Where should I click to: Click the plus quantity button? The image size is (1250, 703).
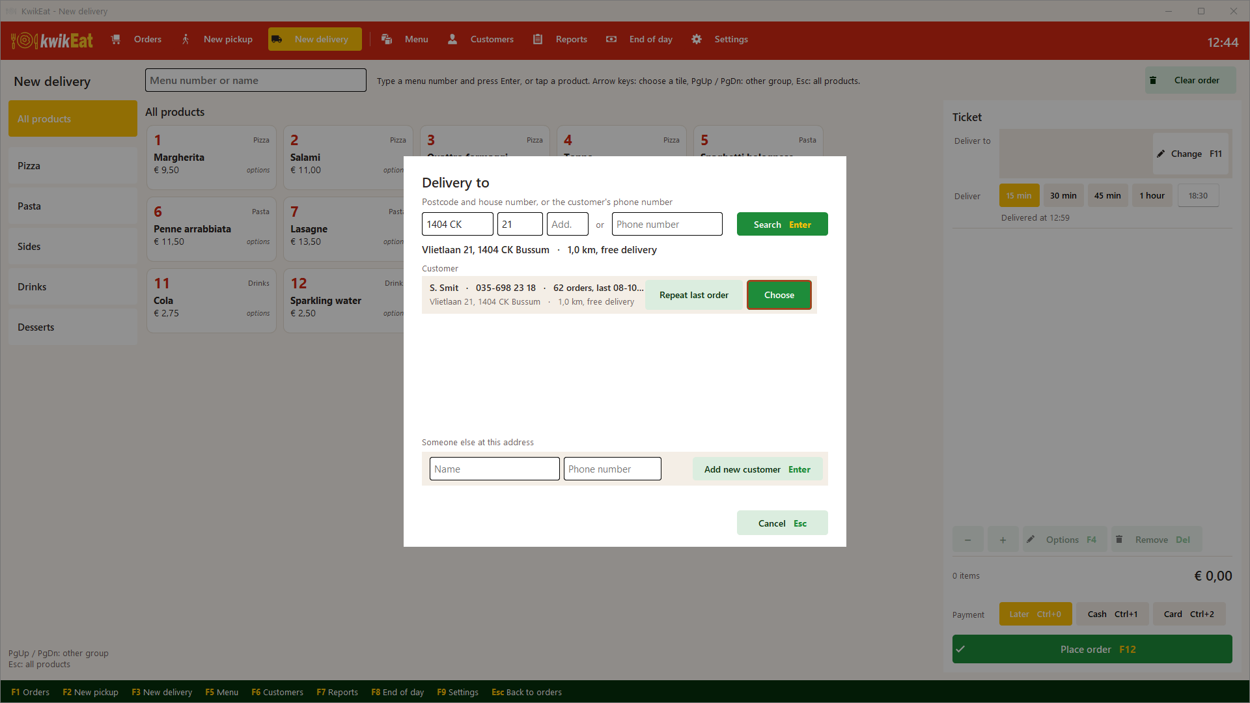pos(1003,539)
